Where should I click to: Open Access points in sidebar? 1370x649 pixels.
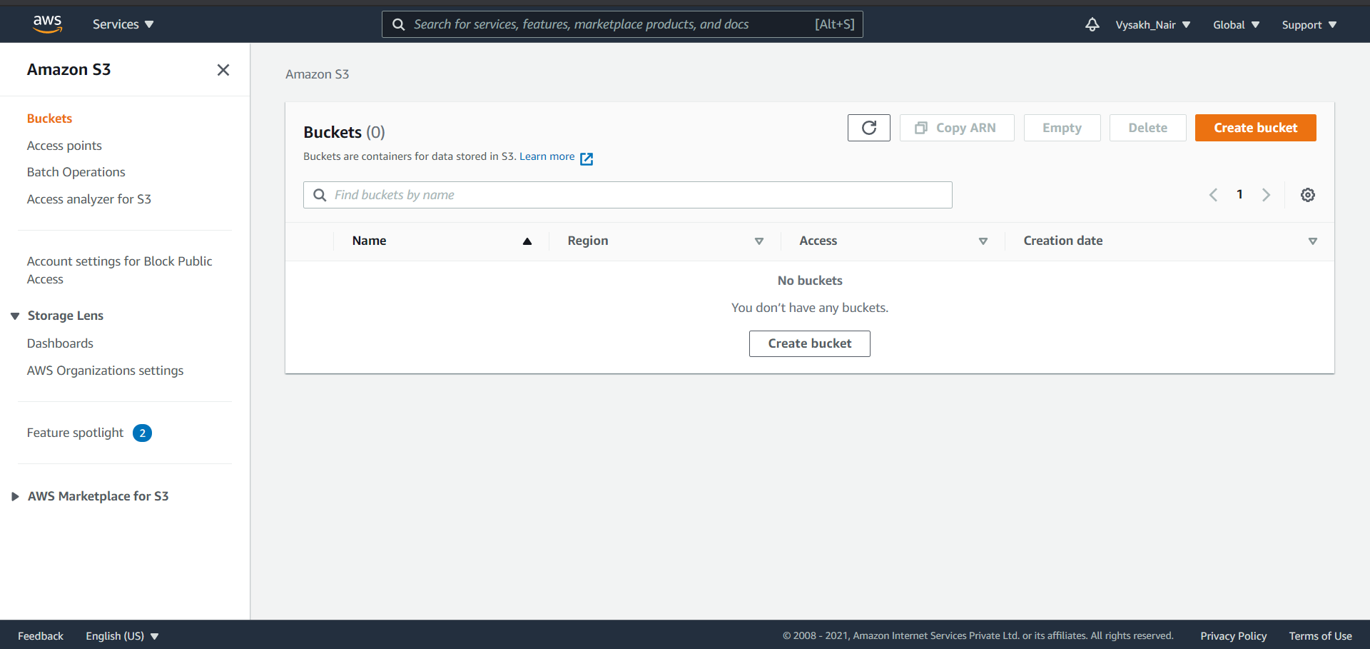point(64,146)
